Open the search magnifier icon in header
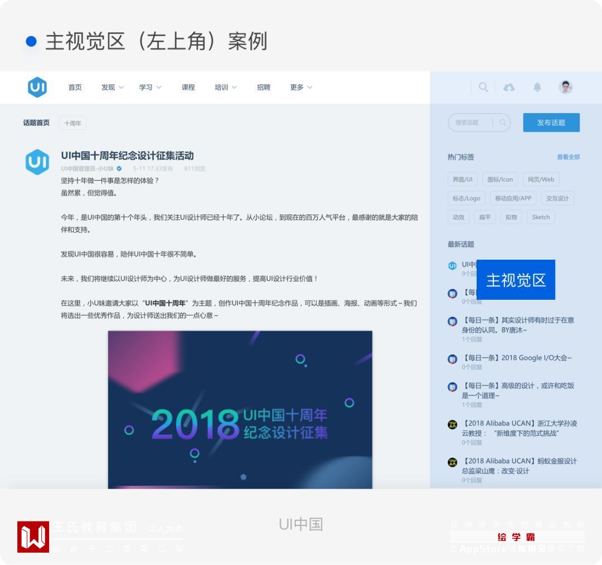Image resolution: width=602 pixels, height=565 pixels. [x=483, y=87]
